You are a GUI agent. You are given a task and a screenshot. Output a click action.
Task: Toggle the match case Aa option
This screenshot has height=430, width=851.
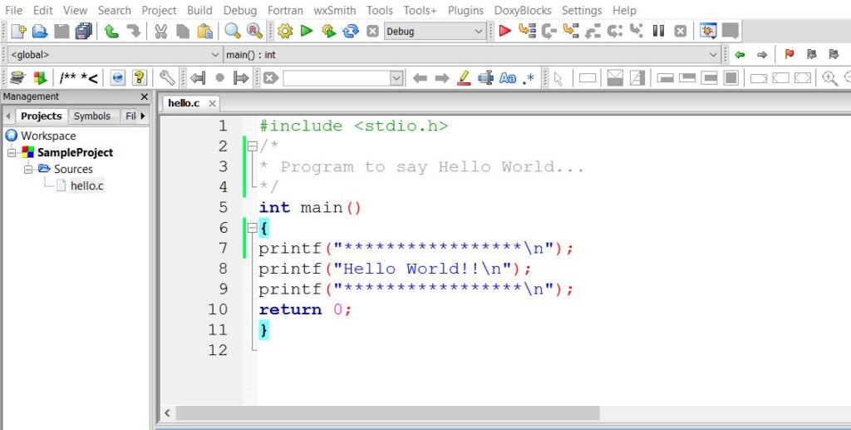(x=508, y=78)
